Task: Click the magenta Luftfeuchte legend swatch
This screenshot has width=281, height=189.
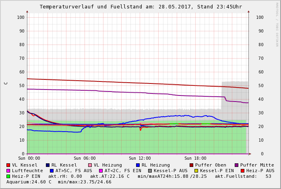Action: pyautogui.click(x=8, y=171)
